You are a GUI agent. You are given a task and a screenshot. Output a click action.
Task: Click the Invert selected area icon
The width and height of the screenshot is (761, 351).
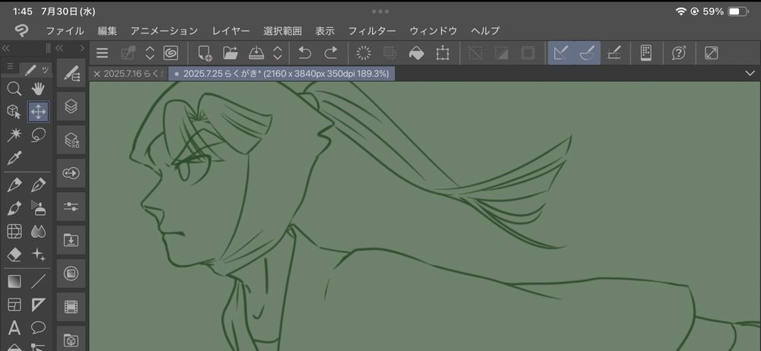[501, 53]
